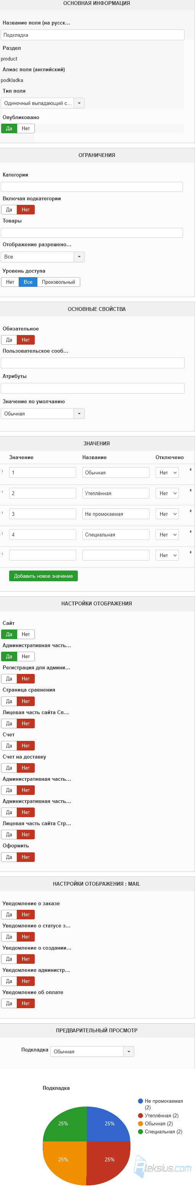Click the drag handle of value row 4
Image resolution: width=196 pixels, height=1187 pixels.
pos(3,533)
